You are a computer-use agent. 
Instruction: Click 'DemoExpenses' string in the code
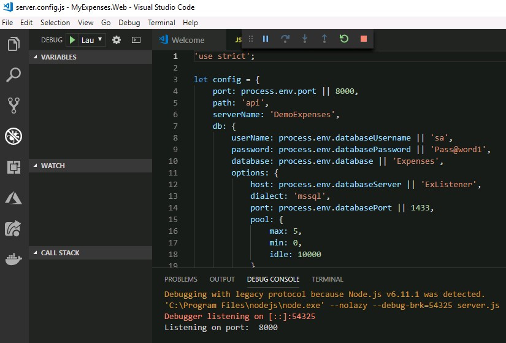[x=302, y=114]
